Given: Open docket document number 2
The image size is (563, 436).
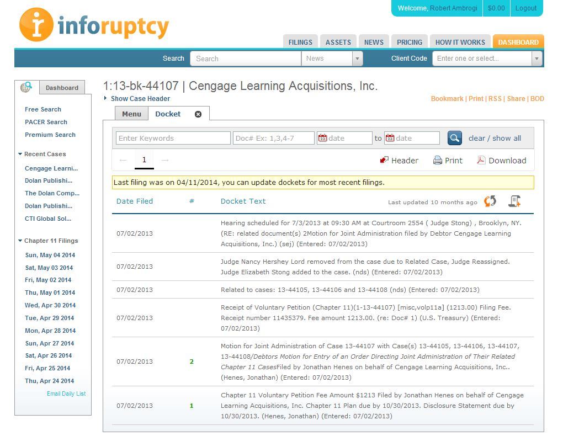Looking at the screenshot, I should point(192,361).
